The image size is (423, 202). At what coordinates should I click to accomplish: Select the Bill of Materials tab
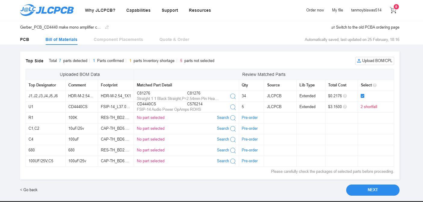pos(61,39)
